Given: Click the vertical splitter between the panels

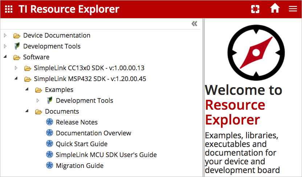Looking at the screenshot, I should [x=203, y=98].
